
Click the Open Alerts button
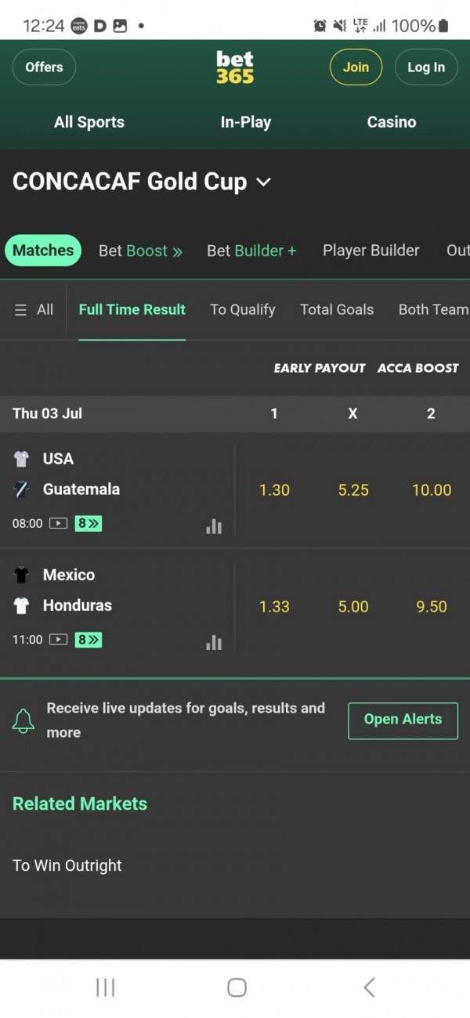coord(403,719)
